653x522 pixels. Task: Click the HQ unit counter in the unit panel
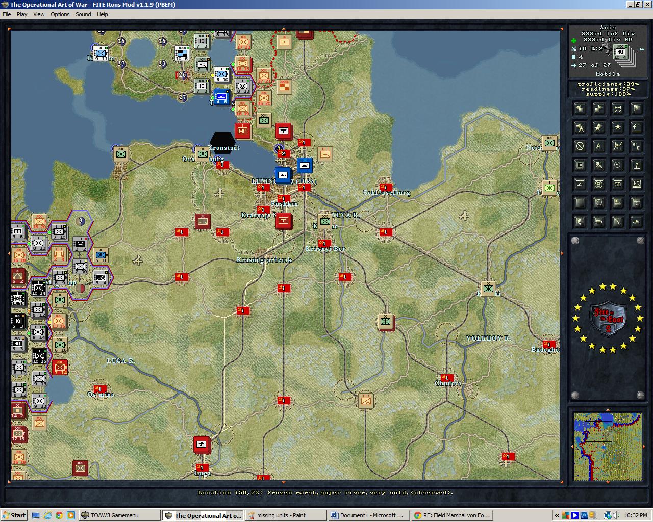[x=620, y=52]
